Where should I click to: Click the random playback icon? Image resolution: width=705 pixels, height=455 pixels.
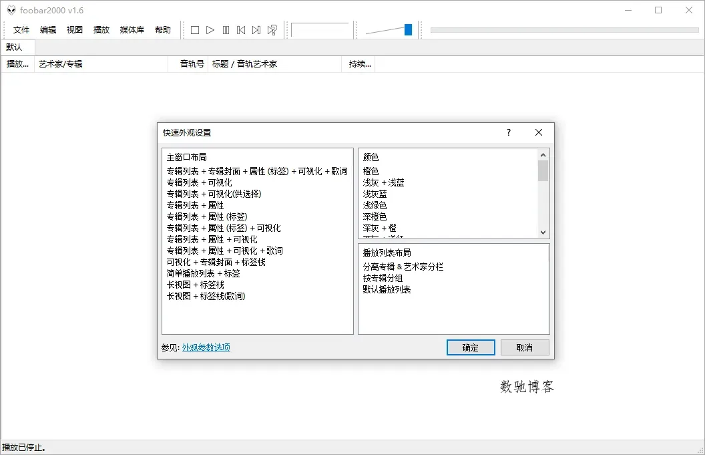(x=272, y=30)
